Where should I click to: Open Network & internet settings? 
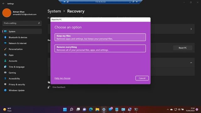(x=22, y=43)
